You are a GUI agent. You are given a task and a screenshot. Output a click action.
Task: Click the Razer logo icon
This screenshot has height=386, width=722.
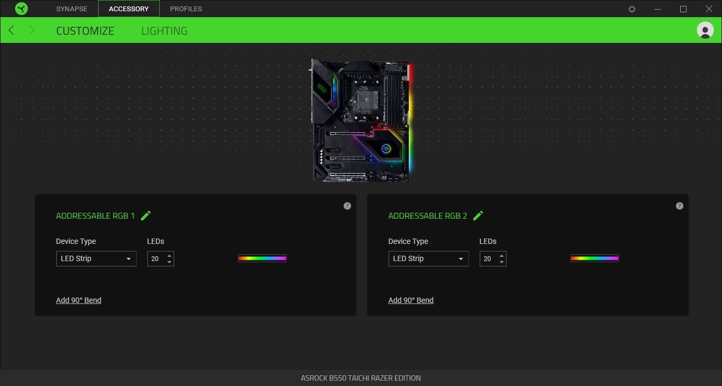click(x=21, y=9)
